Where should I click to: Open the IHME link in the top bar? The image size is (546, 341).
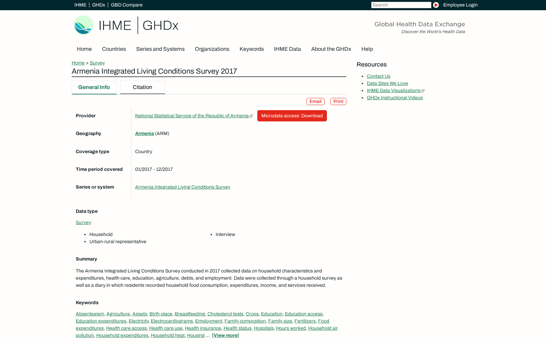pos(80,5)
